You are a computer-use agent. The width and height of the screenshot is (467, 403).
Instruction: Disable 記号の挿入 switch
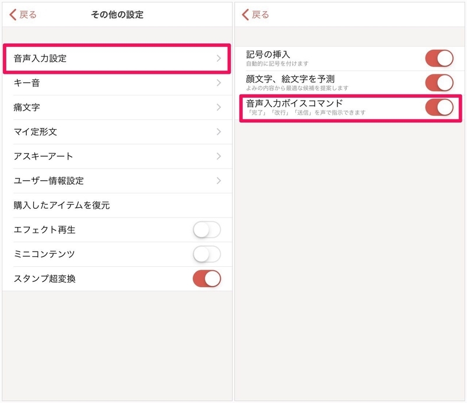(x=439, y=58)
